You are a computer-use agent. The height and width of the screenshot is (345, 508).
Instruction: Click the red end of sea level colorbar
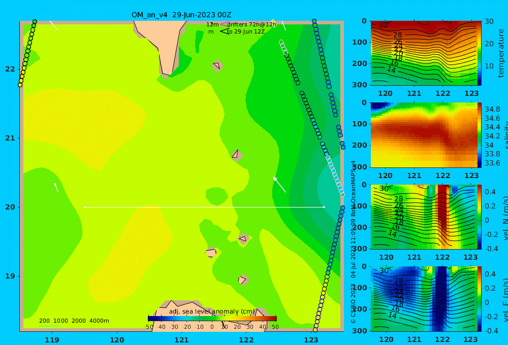(273, 319)
